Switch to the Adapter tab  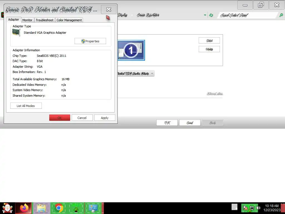14,20
